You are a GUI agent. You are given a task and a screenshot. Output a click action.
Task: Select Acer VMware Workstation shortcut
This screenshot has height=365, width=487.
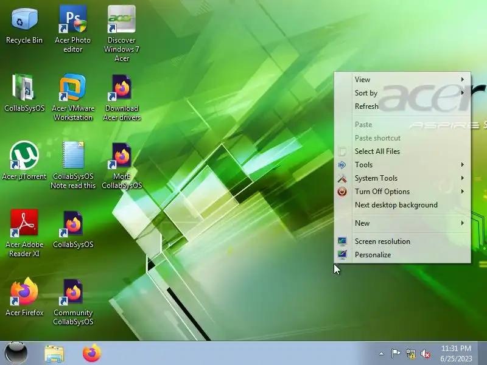pos(72,97)
